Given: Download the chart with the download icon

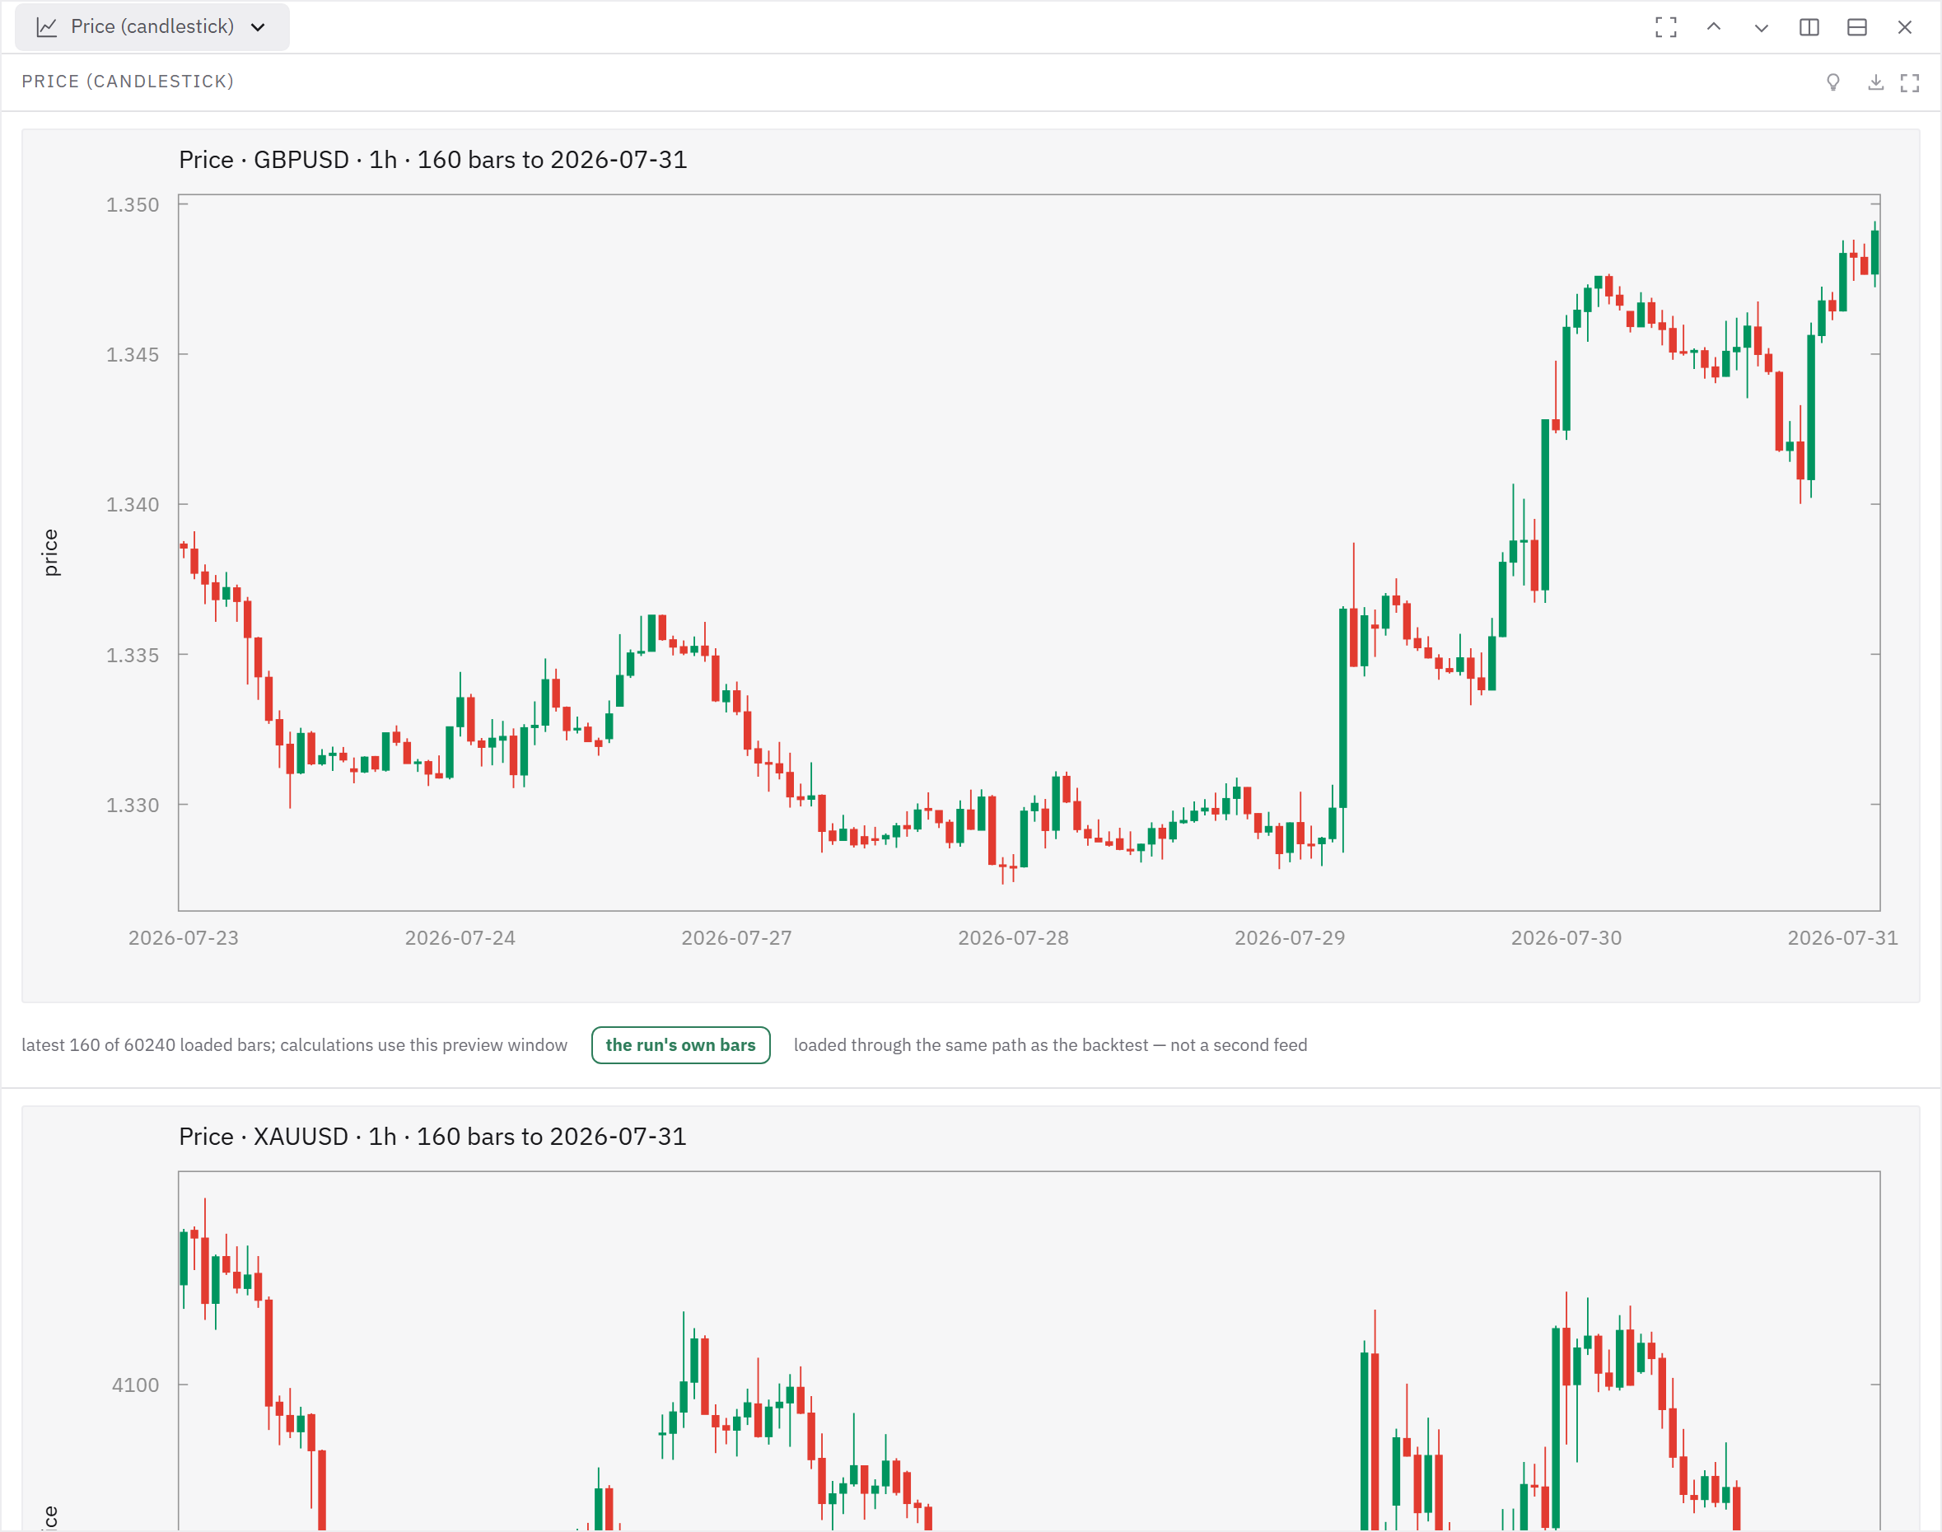Looking at the screenshot, I should click(x=1875, y=82).
